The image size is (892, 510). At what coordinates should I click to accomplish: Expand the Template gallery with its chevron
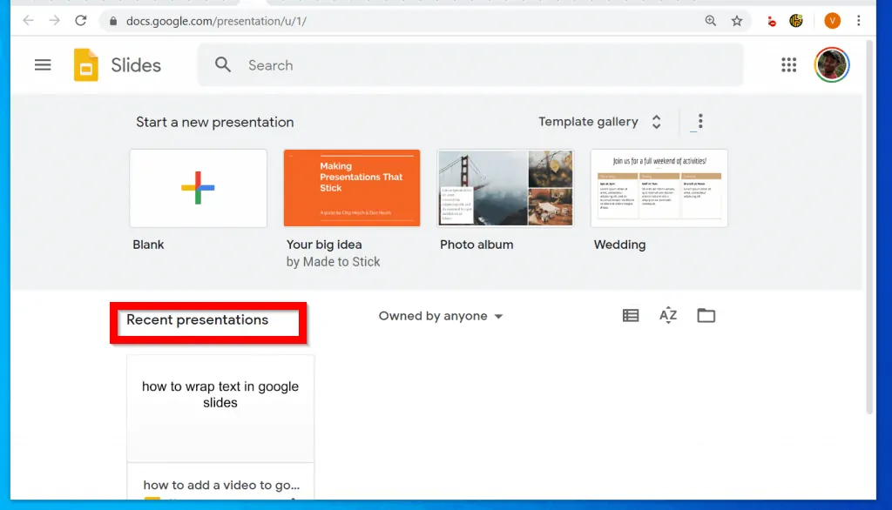point(656,122)
